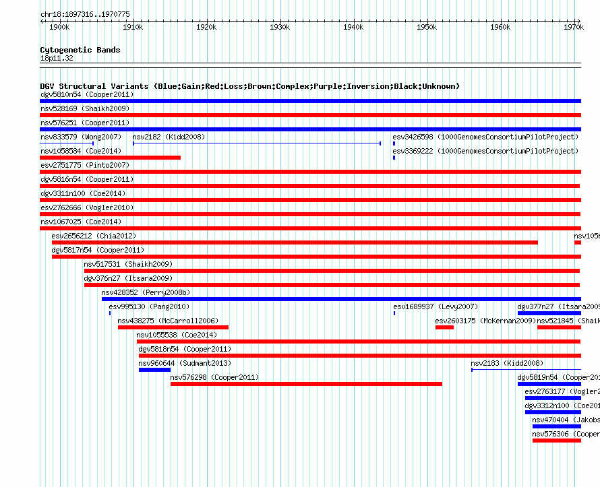Select the 18p11.32 band label
Viewport: 600px width, 487px height.
57,58
